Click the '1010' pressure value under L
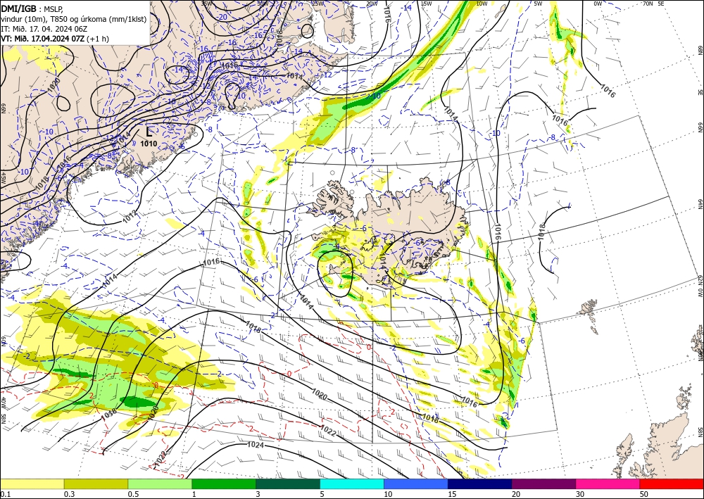Screen dimensions: 704x499 (149, 144)
